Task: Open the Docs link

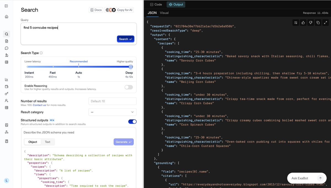Action: (96, 10)
